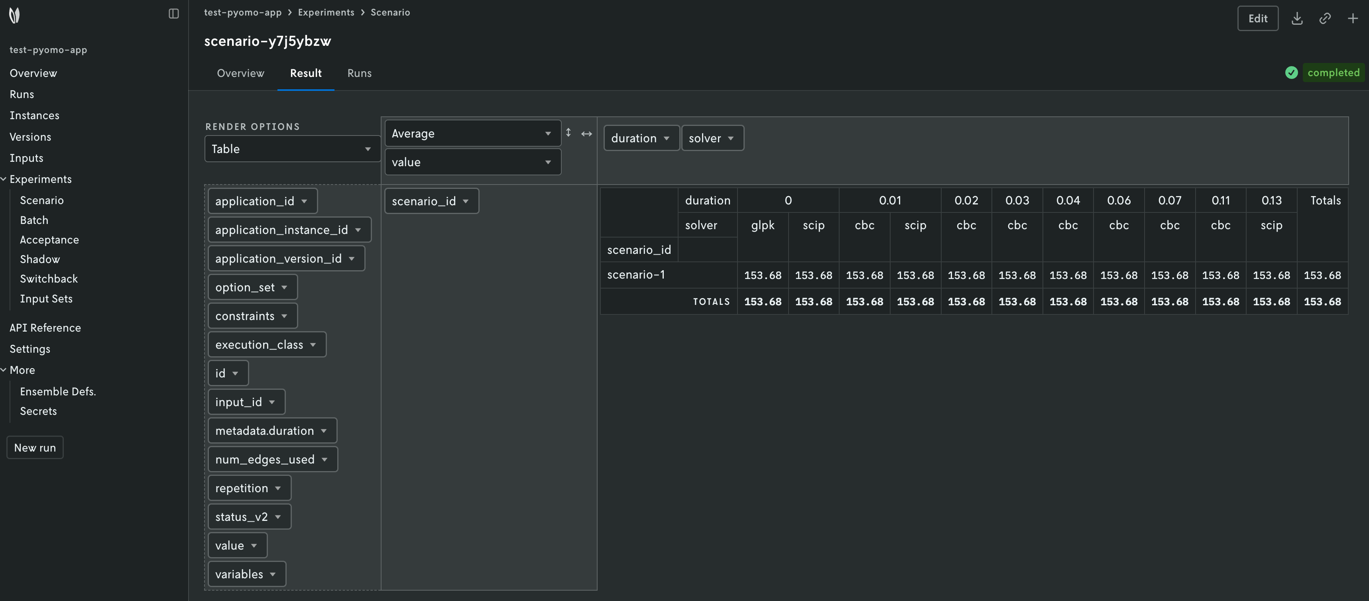This screenshot has width=1369, height=601.
Task: Click the Totals column header
Action: 1326,200
